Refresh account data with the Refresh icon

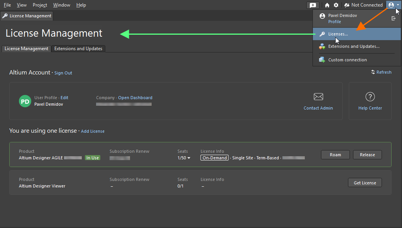click(x=381, y=72)
